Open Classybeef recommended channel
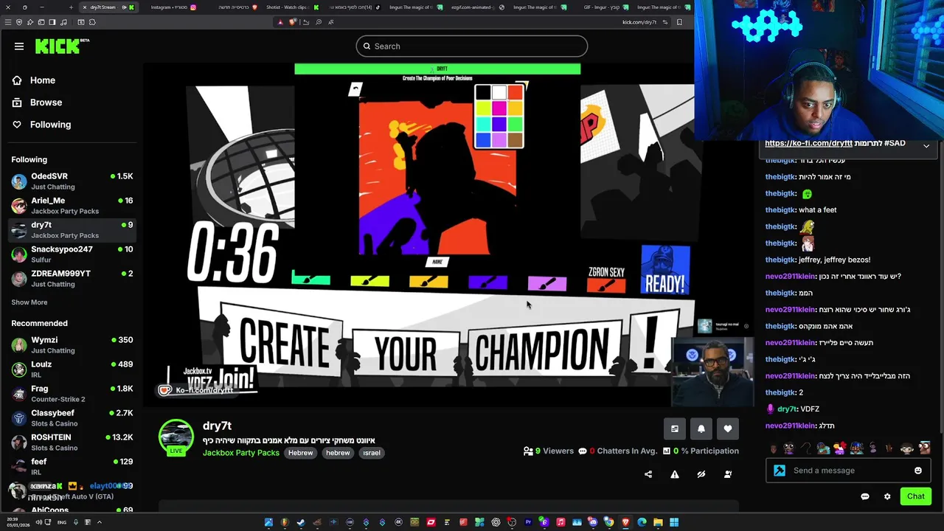Image resolution: width=944 pixels, height=531 pixels. click(72, 417)
